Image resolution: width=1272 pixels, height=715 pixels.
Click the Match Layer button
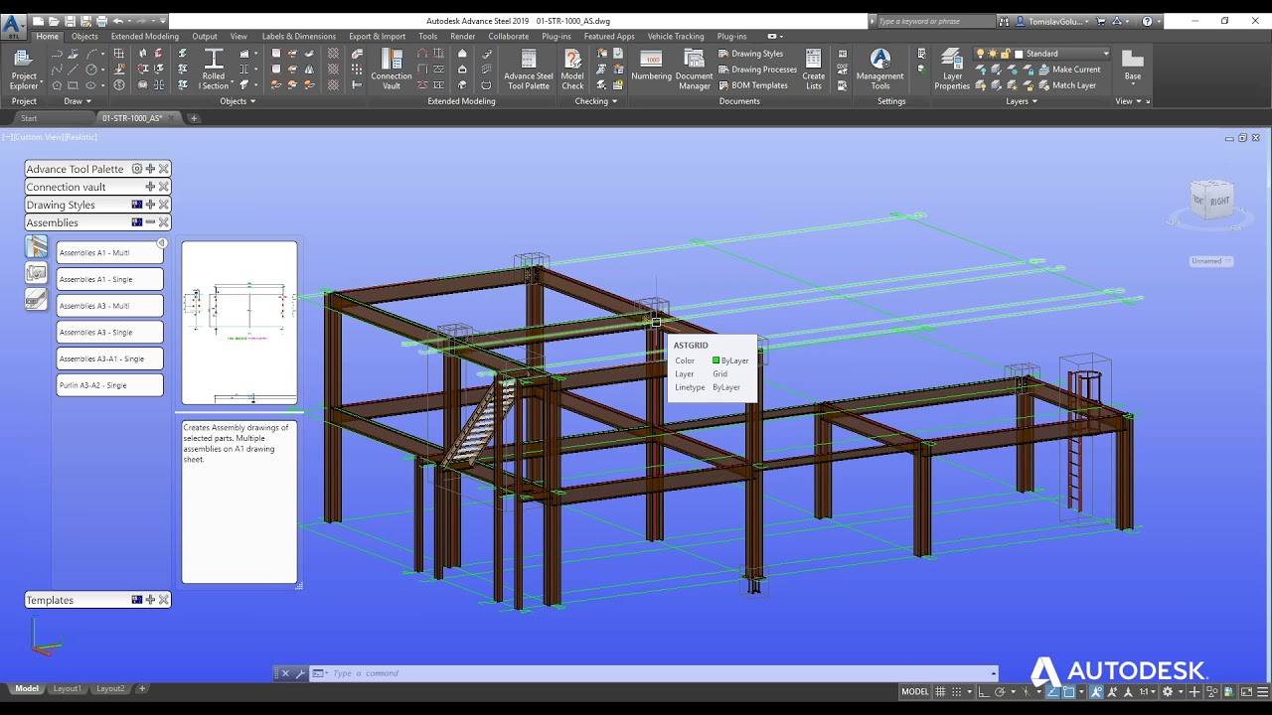(1066, 85)
